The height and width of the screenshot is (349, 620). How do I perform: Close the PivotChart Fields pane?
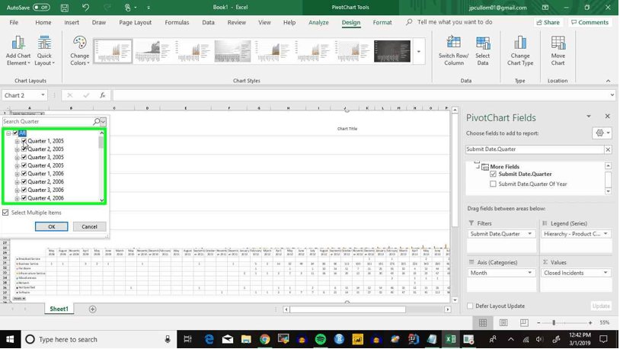(x=607, y=116)
